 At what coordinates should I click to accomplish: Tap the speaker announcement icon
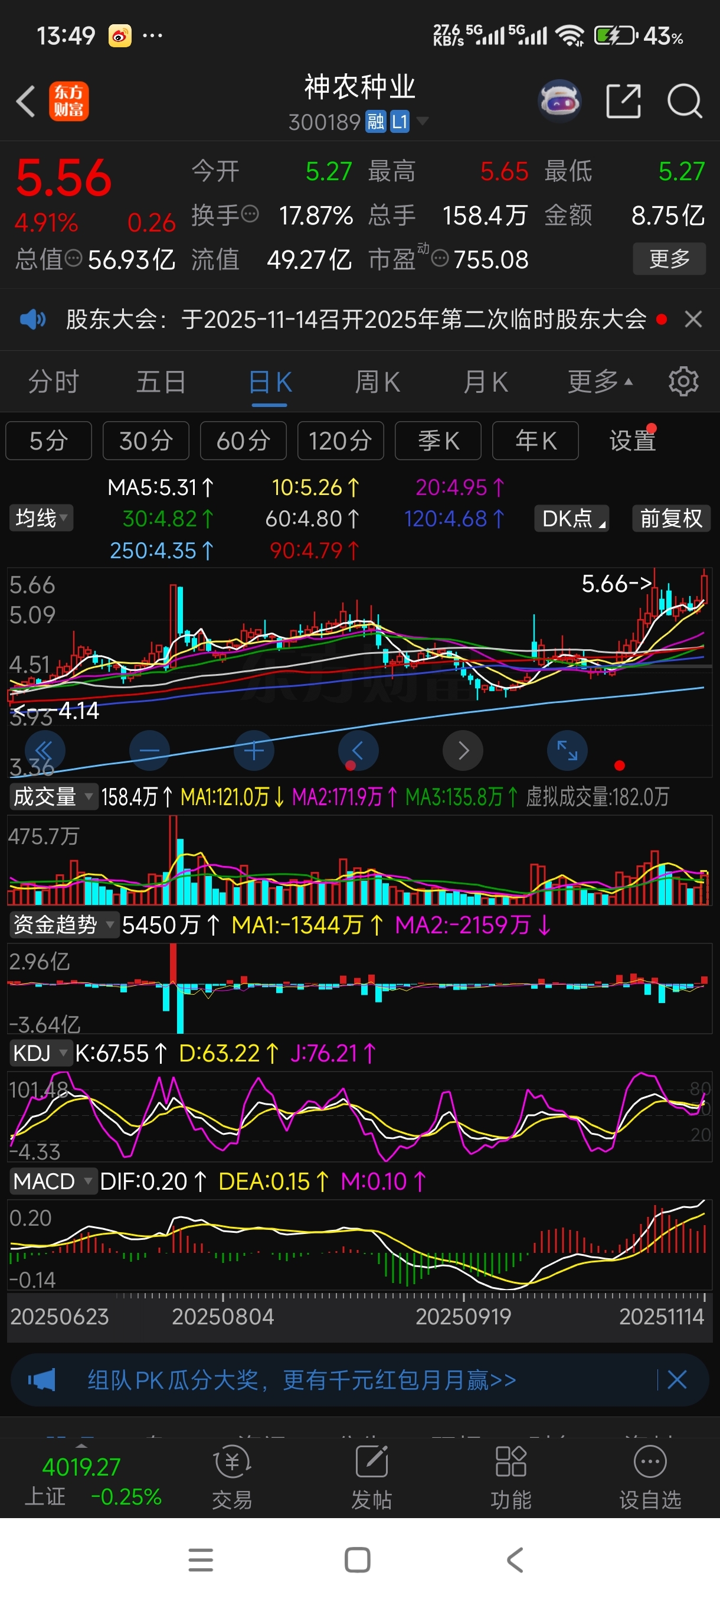pos(32,320)
